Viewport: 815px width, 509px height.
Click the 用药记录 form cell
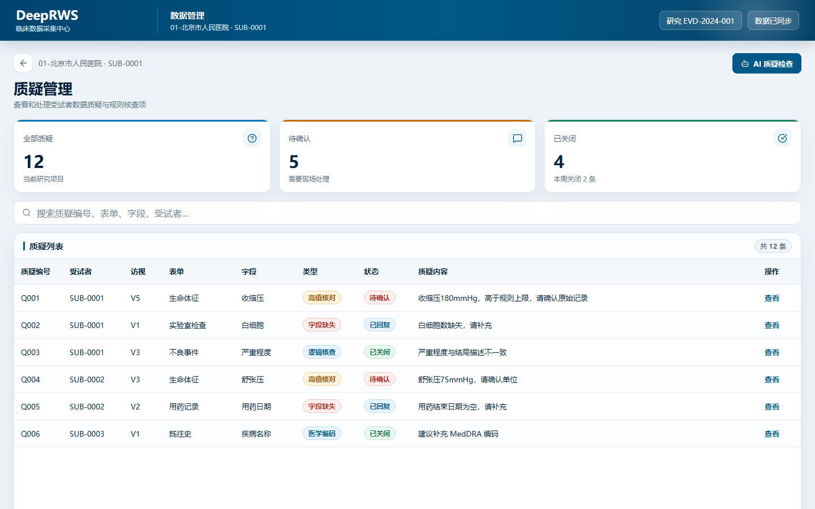point(184,407)
